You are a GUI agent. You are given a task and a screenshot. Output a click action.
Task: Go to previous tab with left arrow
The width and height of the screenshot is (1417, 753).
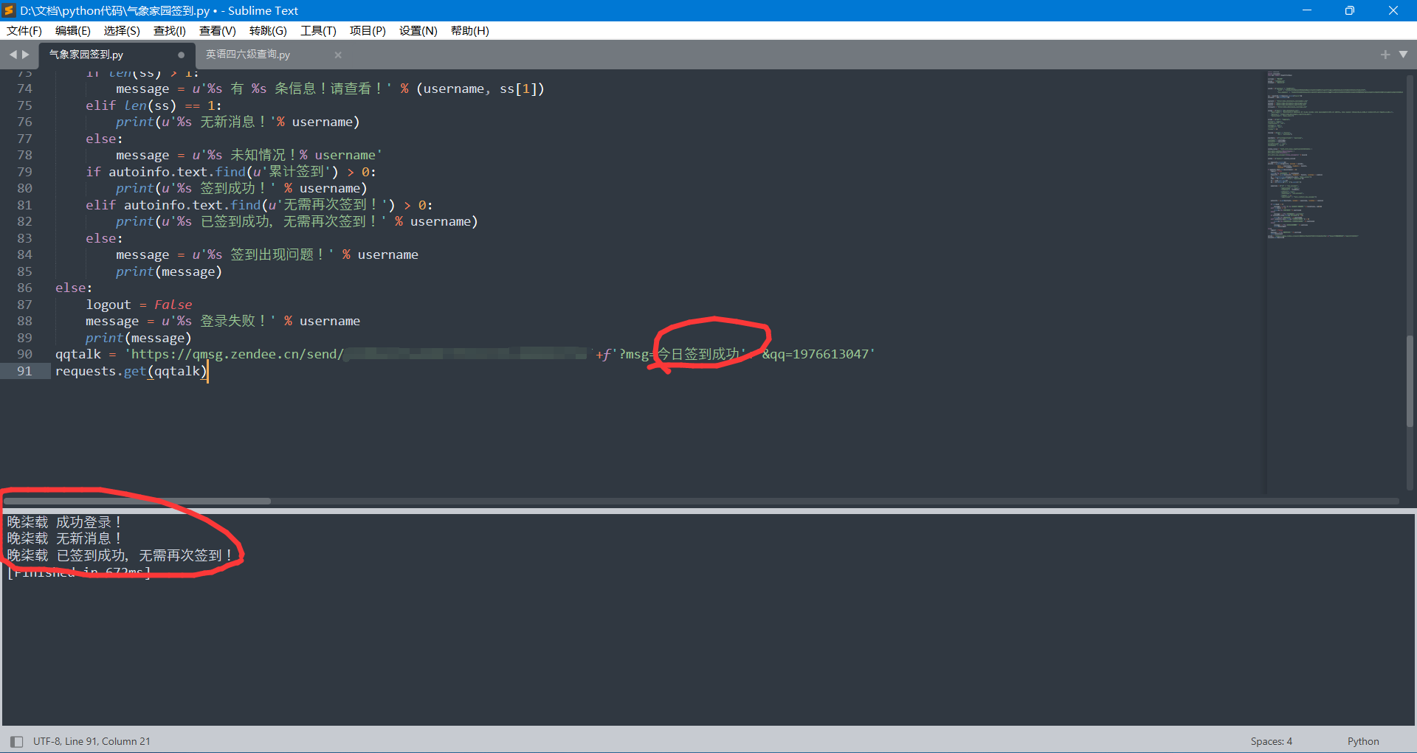(x=13, y=55)
